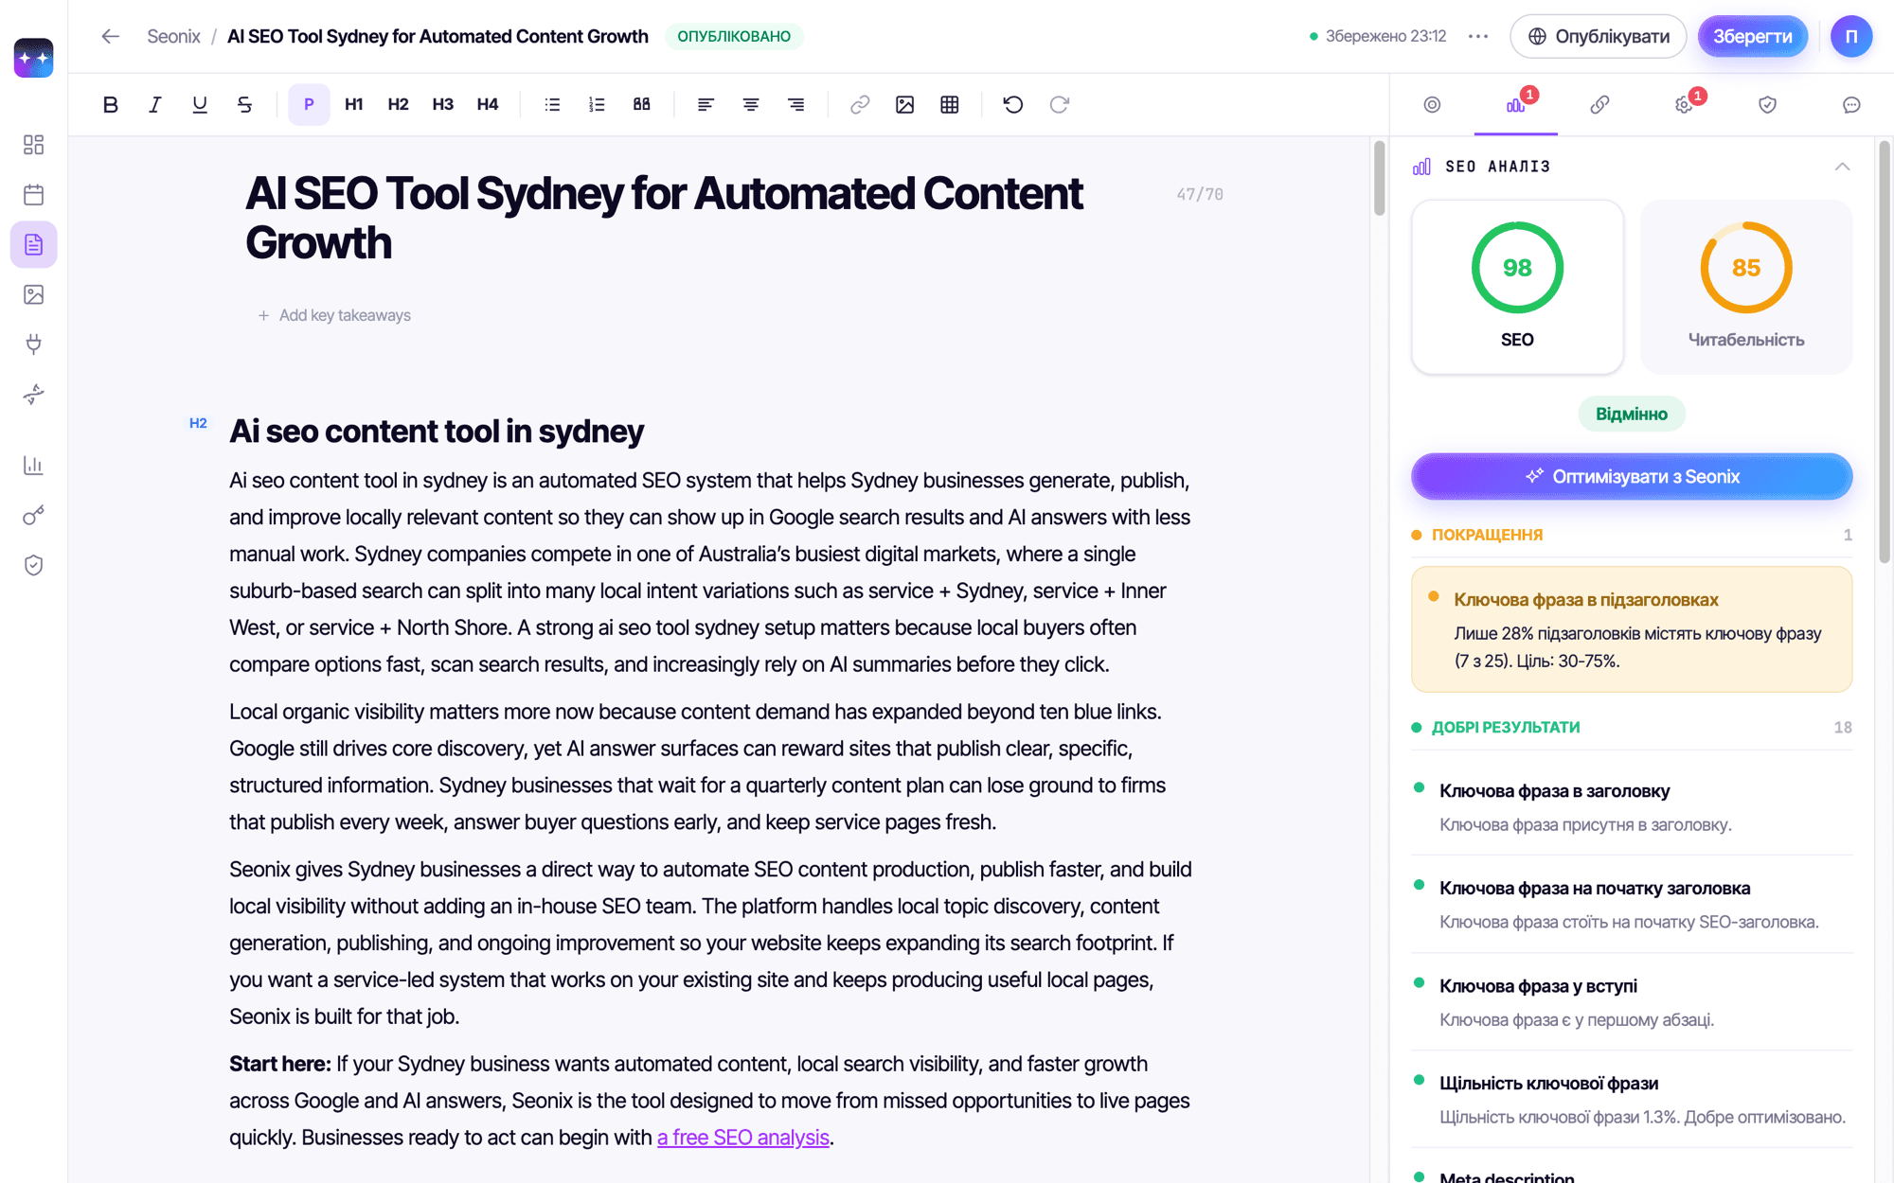Open the image gallery sidebar icon
This screenshot has height=1183, width=1894.
point(34,295)
